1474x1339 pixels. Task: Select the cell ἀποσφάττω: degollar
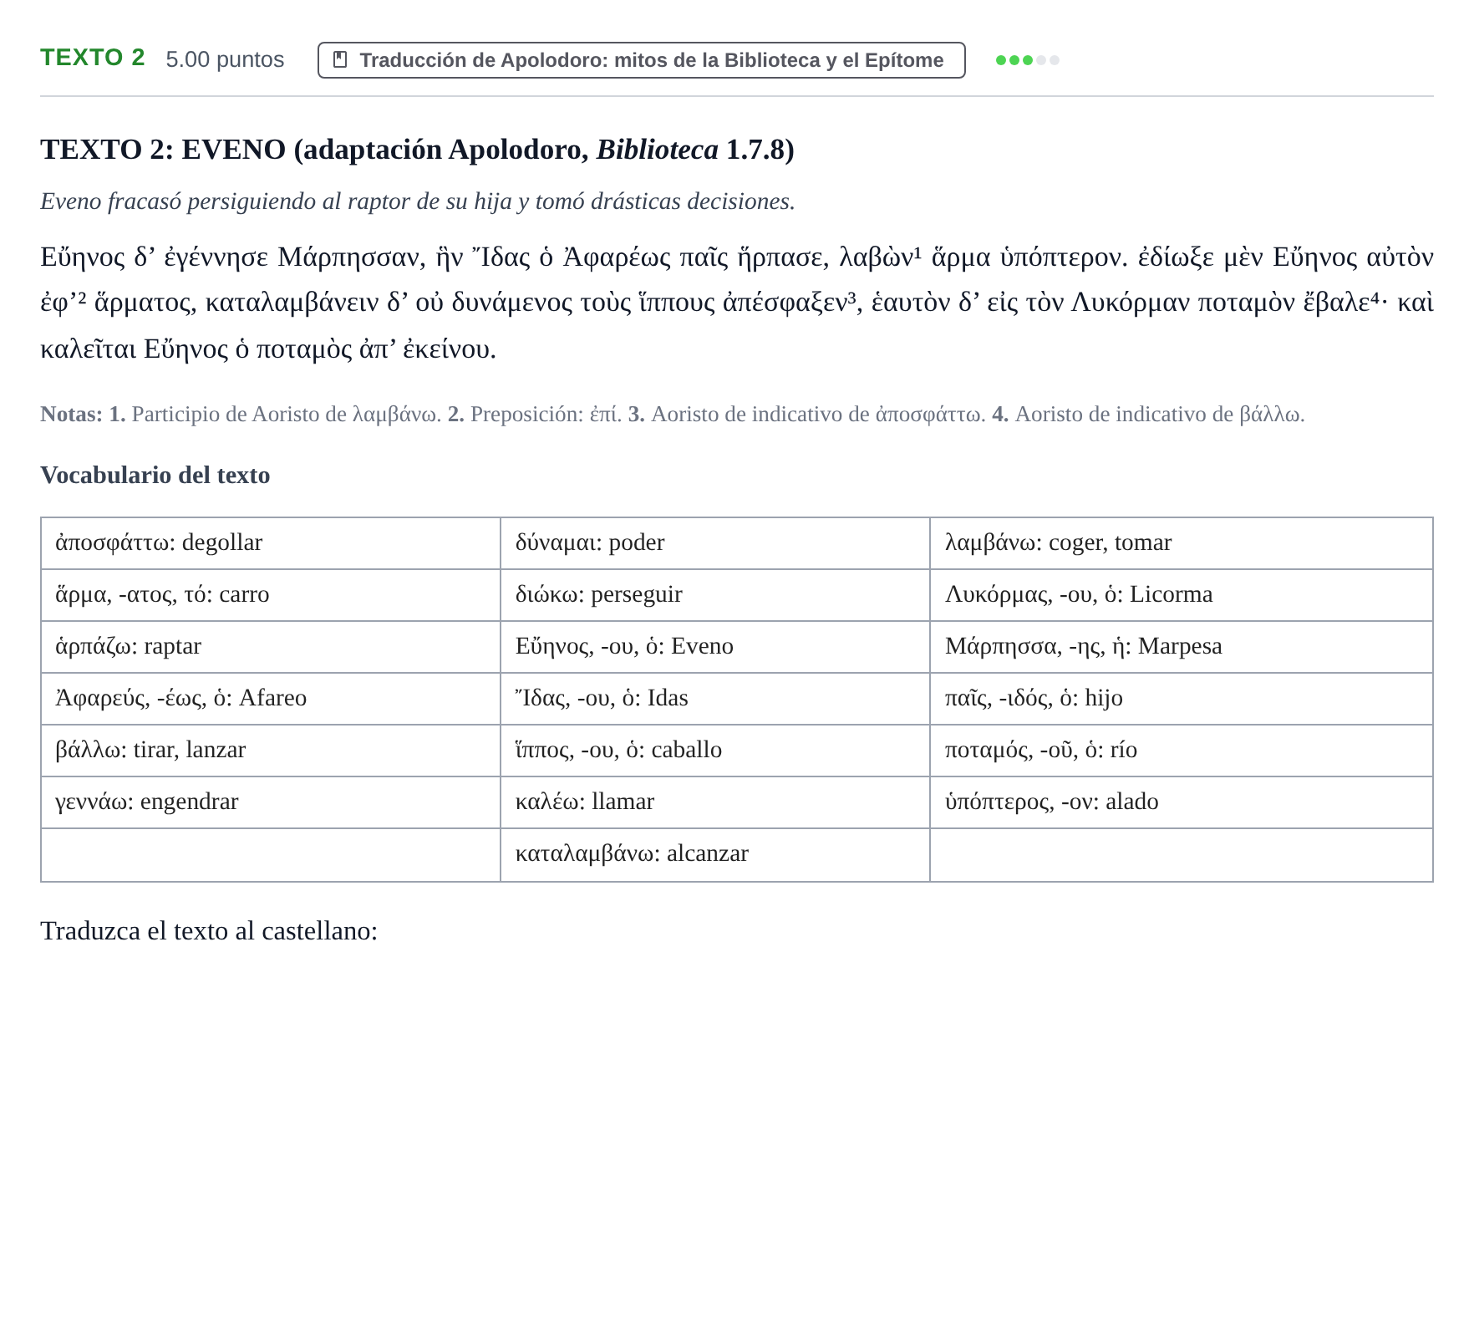coord(271,543)
